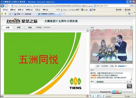
Task: Switch to the 百度一下 tab
Action: pyautogui.click(x=25, y=14)
